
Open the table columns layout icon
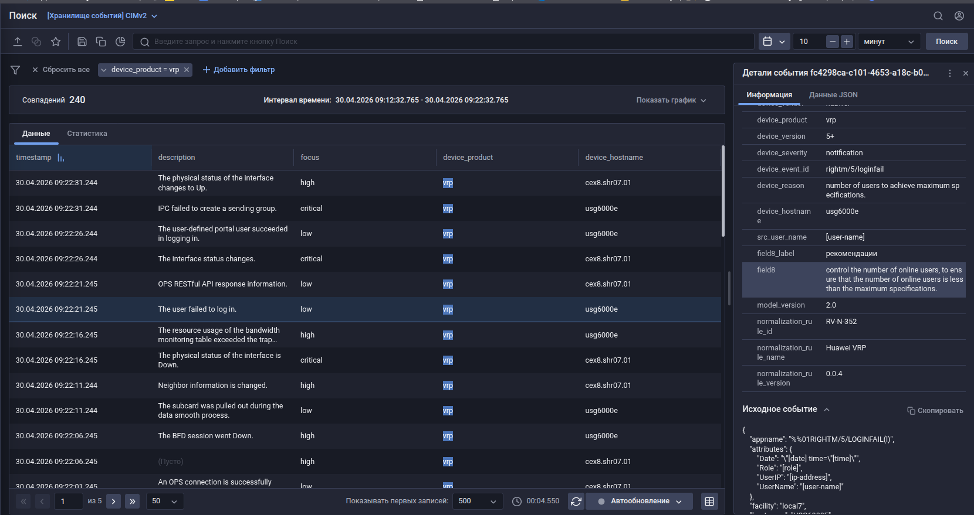(x=709, y=502)
